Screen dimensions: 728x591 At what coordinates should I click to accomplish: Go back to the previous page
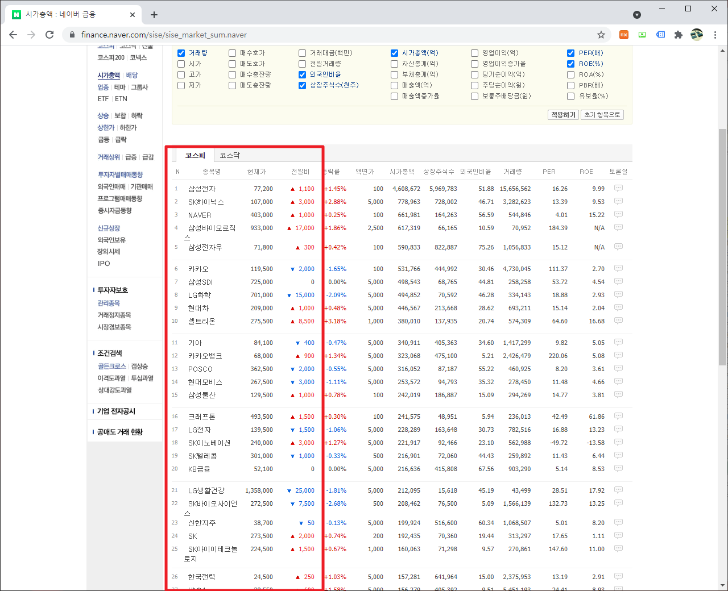point(13,35)
